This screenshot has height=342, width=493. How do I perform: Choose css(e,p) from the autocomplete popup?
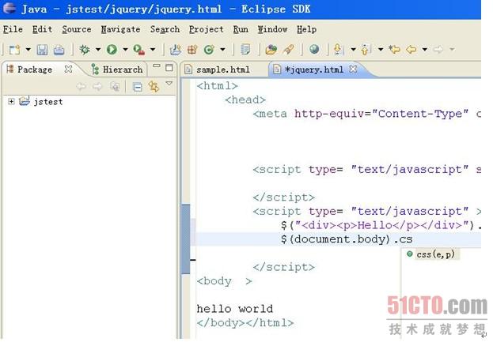click(x=435, y=254)
